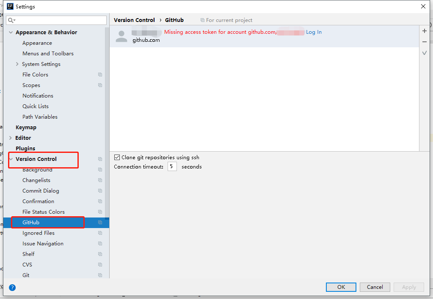Toggle Clone git repositories using ssh checkbox
This screenshot has height=299, width=433.
117,158
